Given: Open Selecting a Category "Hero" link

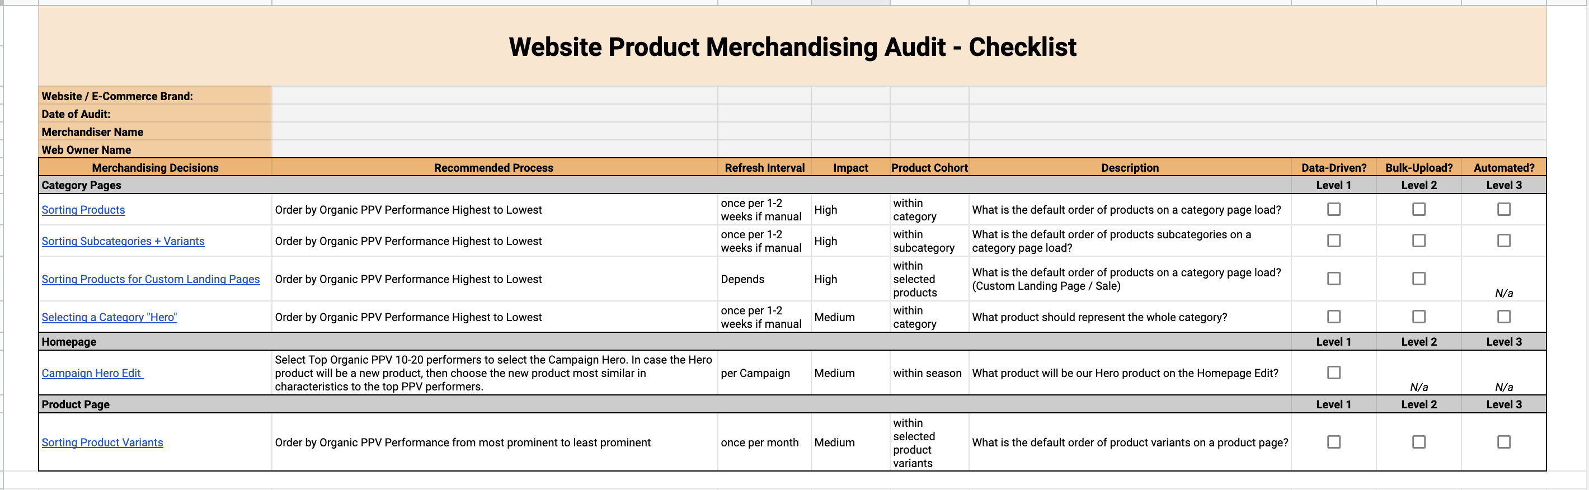Looking at the screenshot, I should click(x=109, y=317).
